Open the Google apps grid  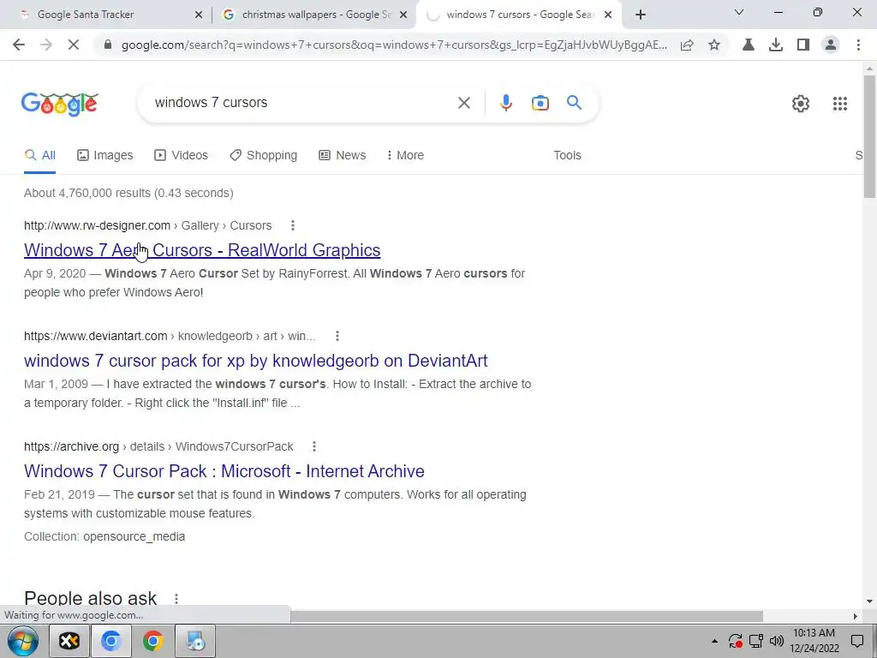point(839,104)
